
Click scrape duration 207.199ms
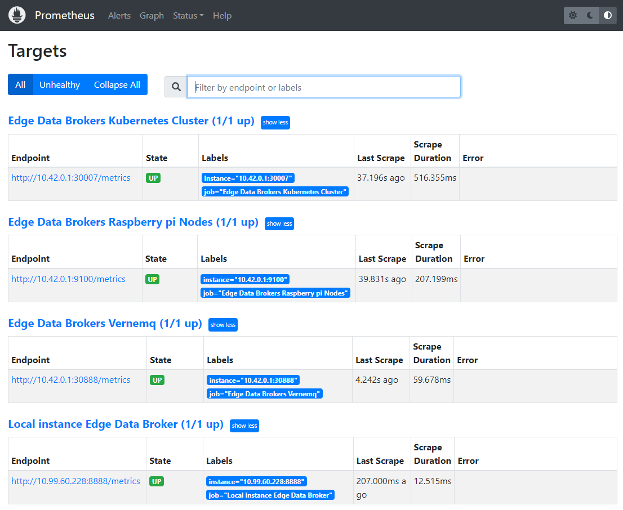point(436,279)
